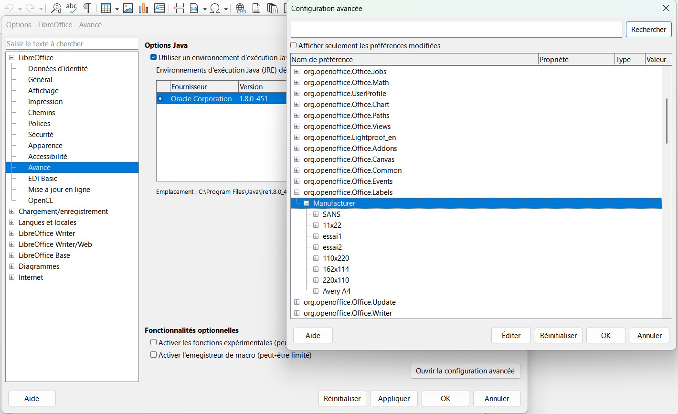Click the Redo icon in the toolbar

coord(30,8)
